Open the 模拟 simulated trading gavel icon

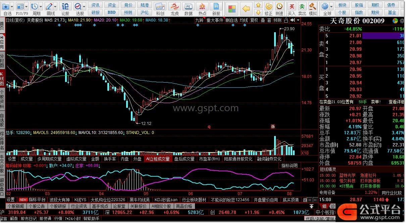[313, 6]
